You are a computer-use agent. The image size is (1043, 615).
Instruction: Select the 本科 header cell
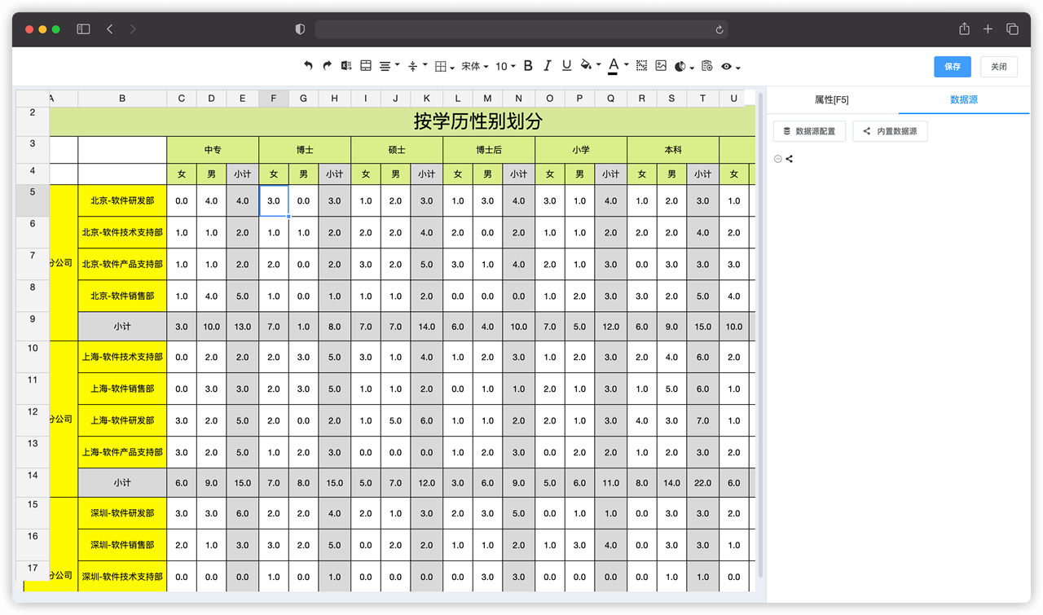tap(673, 150)
